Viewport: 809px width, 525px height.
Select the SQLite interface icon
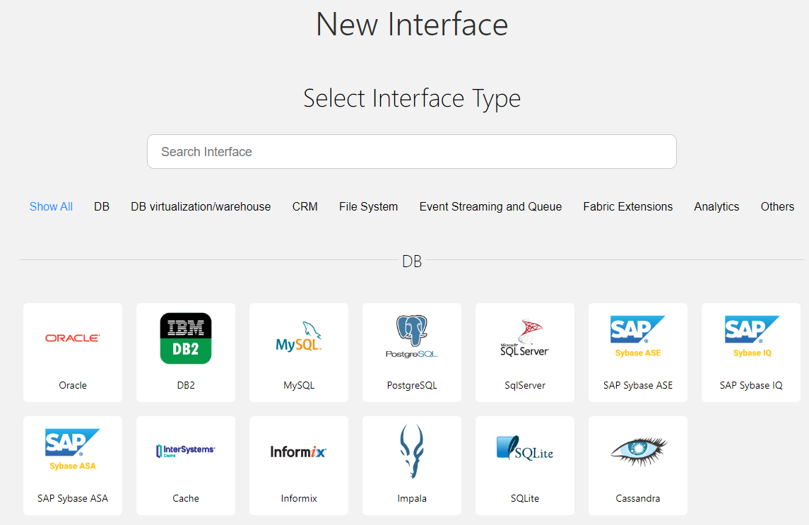525,450
